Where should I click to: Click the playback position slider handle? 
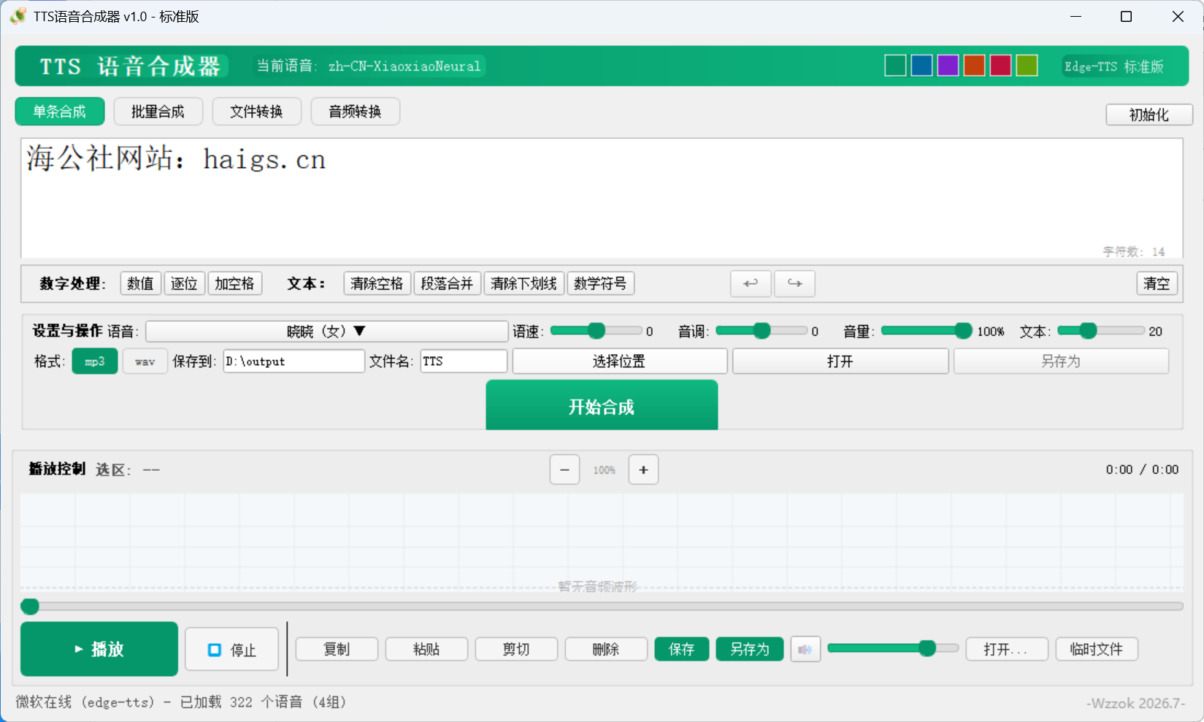[30, 606]
